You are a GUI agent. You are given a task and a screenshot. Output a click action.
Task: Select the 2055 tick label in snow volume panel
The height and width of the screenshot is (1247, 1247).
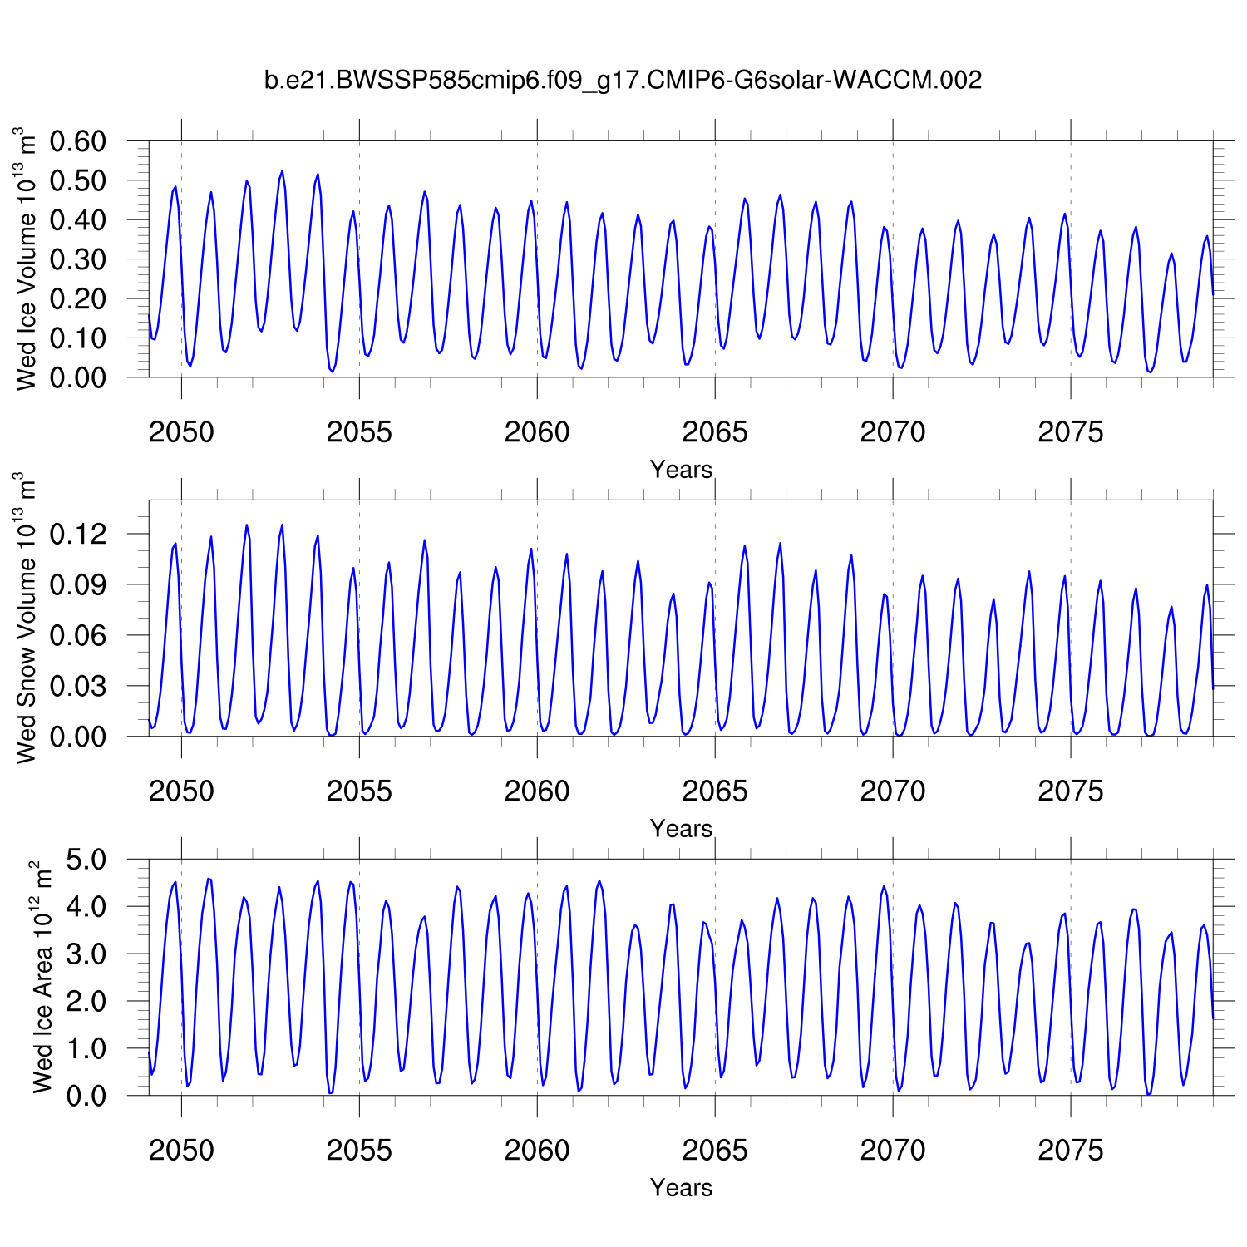point(359,791)
